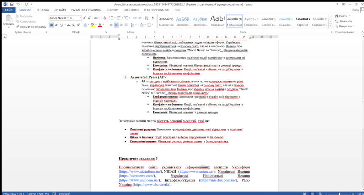Cut selection with Вырезать
The width and height of the screenshot is (364, 195).
pyautogui.click(x=24, y=16)
